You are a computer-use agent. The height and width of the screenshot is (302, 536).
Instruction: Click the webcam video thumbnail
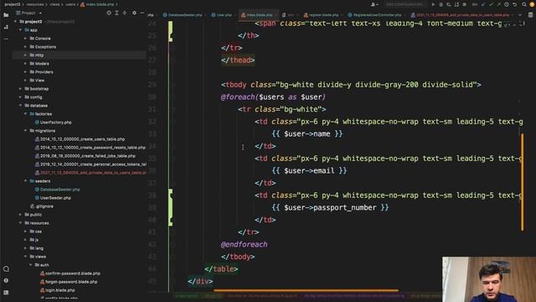point(489,279)
